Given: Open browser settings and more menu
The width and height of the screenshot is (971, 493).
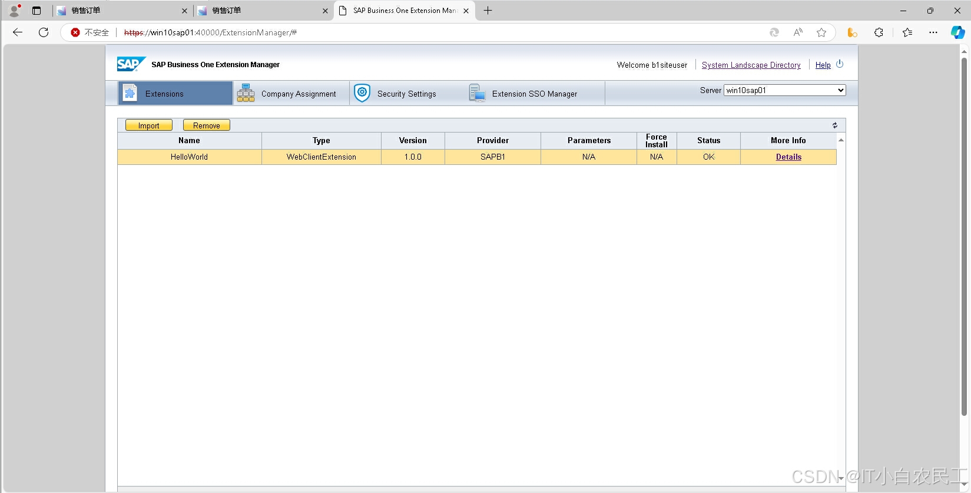Looking at the screenshot, I should coord(933,32).
